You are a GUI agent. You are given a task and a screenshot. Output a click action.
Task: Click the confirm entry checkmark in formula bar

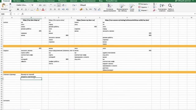(x=18, y=14)
